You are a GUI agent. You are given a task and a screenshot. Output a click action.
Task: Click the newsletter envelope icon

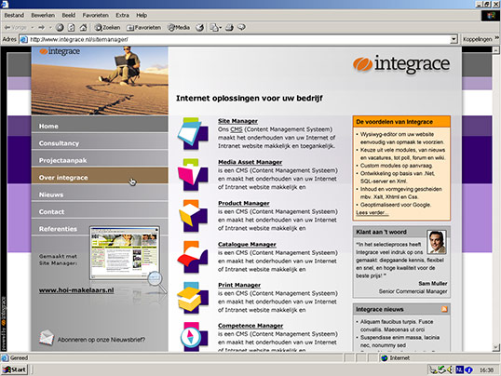pos(47,338)
